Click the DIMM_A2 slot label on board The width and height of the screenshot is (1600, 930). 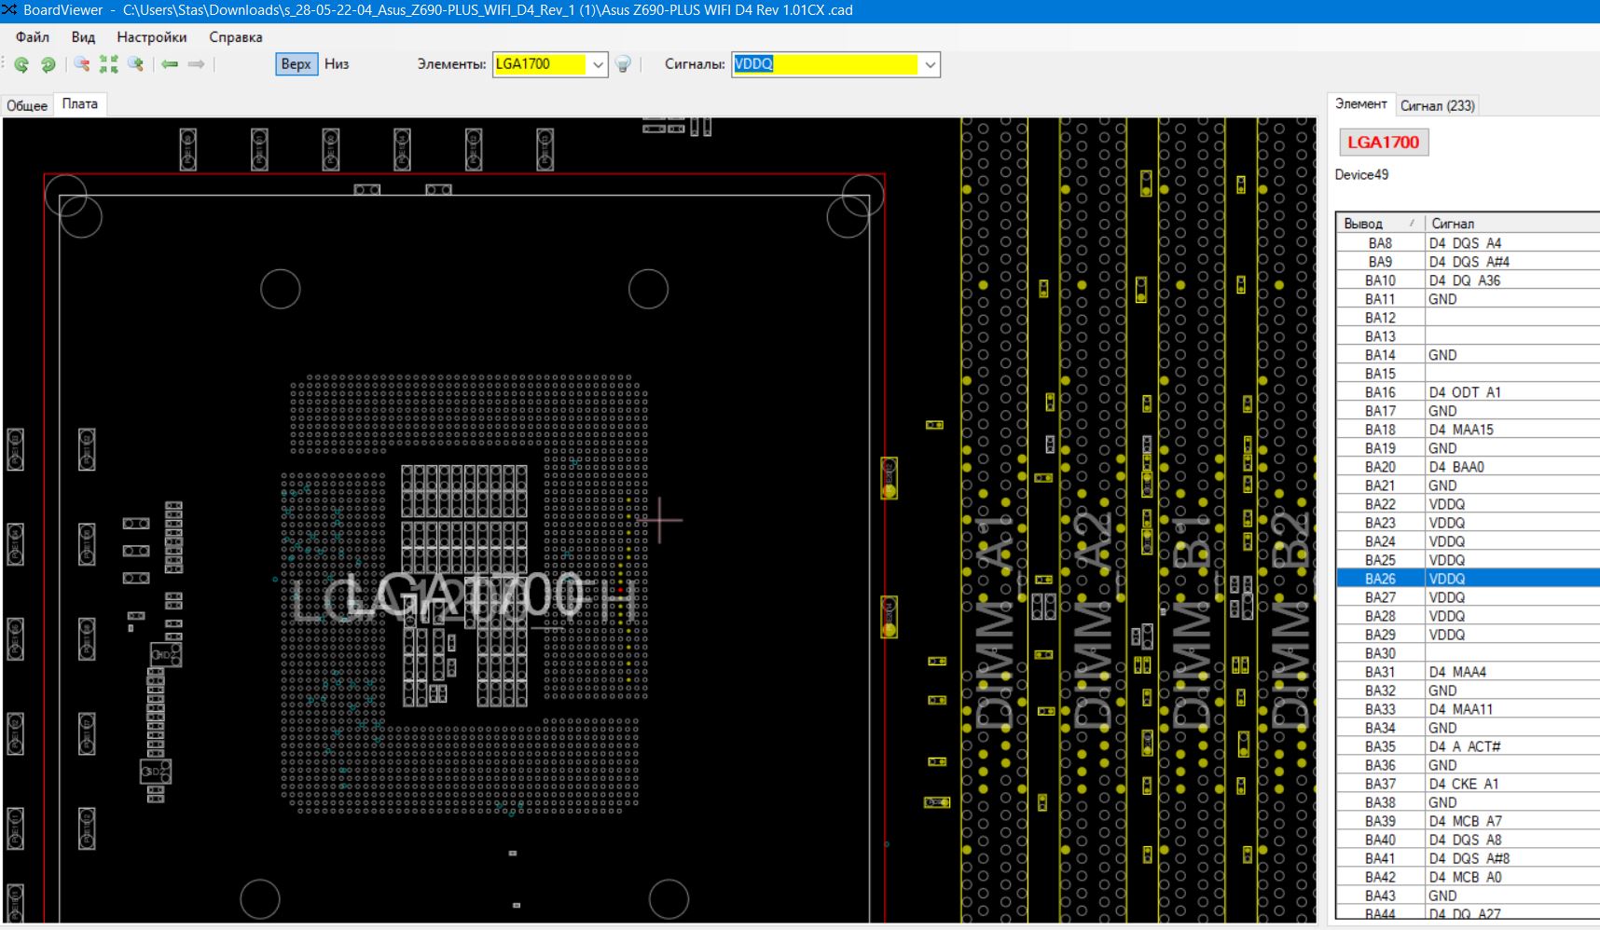tap(1095, 620)
